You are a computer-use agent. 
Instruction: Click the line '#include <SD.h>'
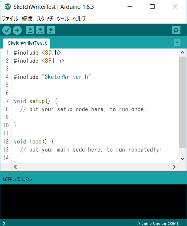coord(37,53)
